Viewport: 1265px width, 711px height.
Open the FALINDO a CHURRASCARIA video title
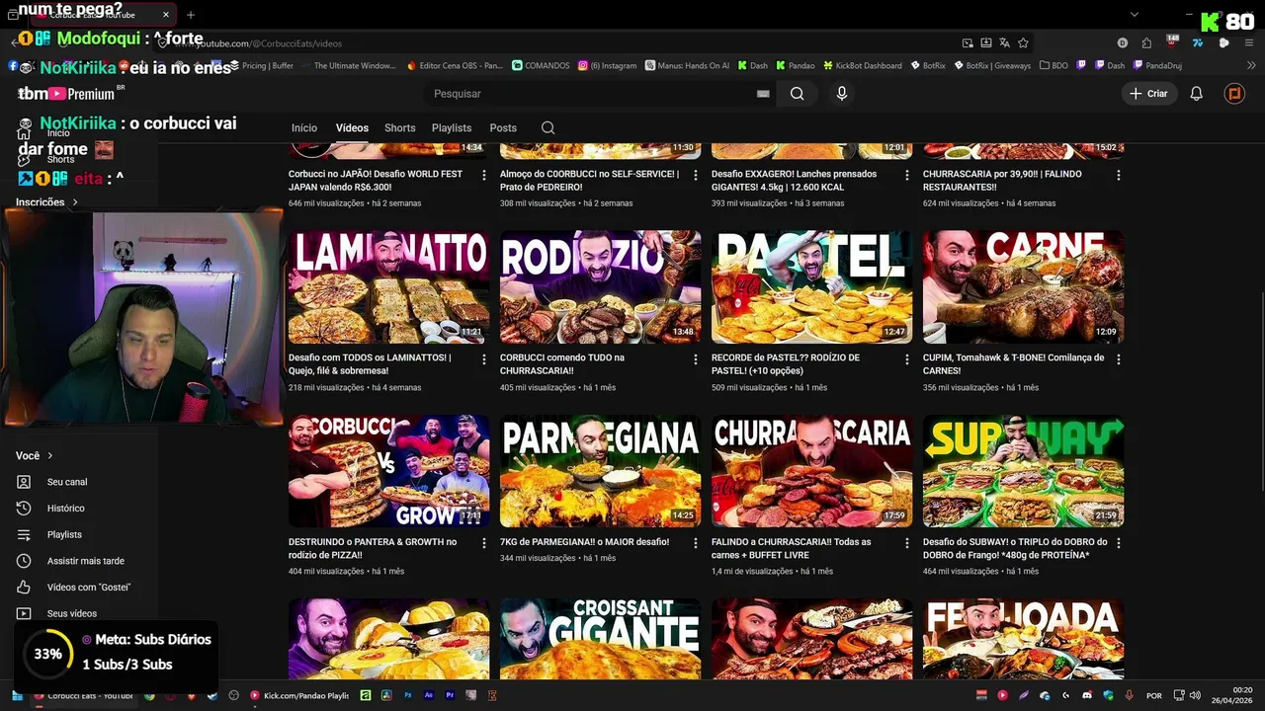click(792, 548)
